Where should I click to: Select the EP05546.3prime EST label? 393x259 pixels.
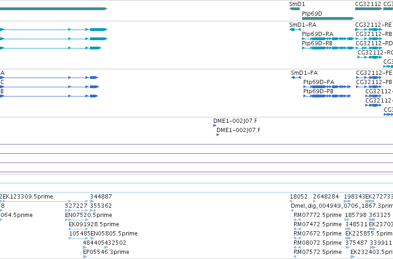pyautogui.click(x=106, y=252)
